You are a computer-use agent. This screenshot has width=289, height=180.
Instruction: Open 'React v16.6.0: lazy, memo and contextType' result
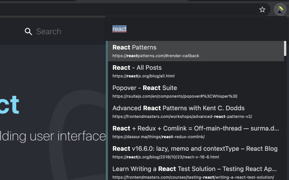point(196,152)
